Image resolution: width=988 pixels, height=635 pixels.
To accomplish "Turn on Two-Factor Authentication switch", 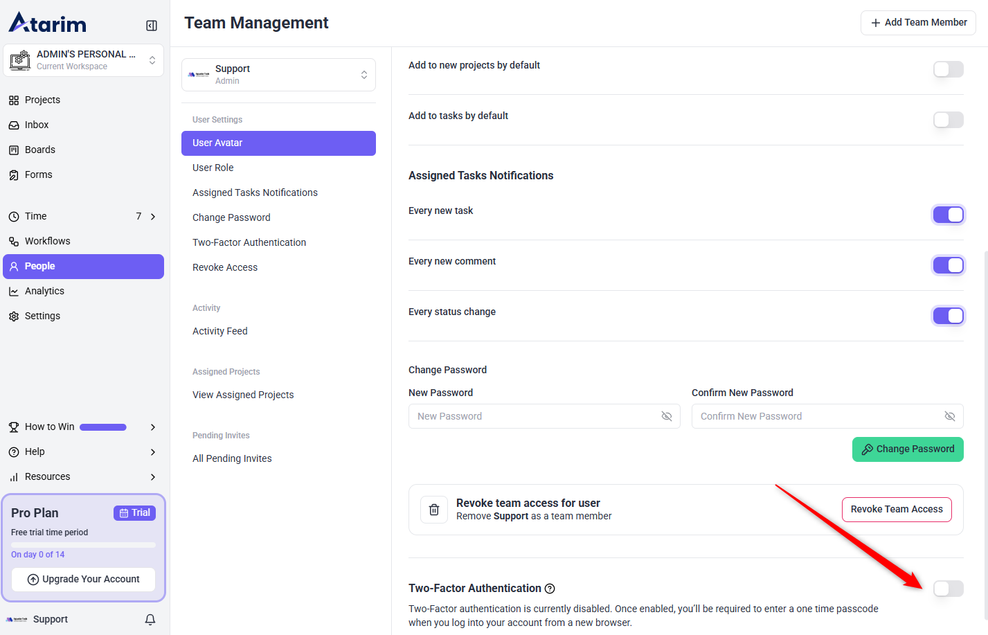I will (x=948, y=589).
